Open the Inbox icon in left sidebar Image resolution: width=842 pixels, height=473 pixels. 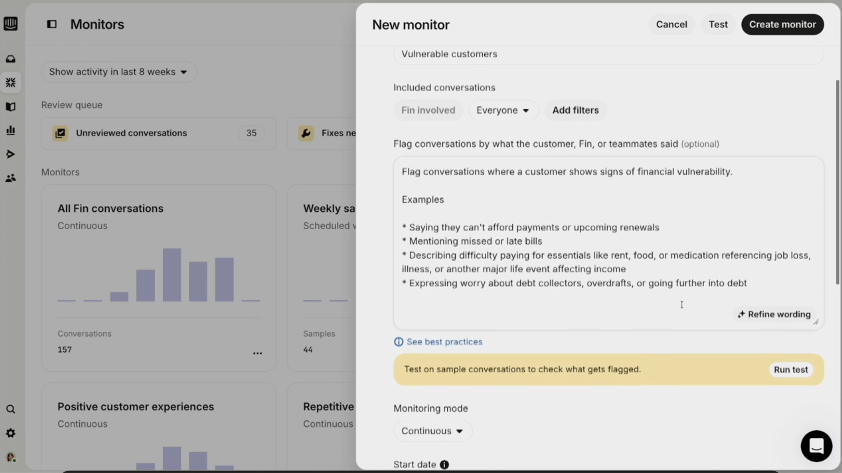[11, 59]
